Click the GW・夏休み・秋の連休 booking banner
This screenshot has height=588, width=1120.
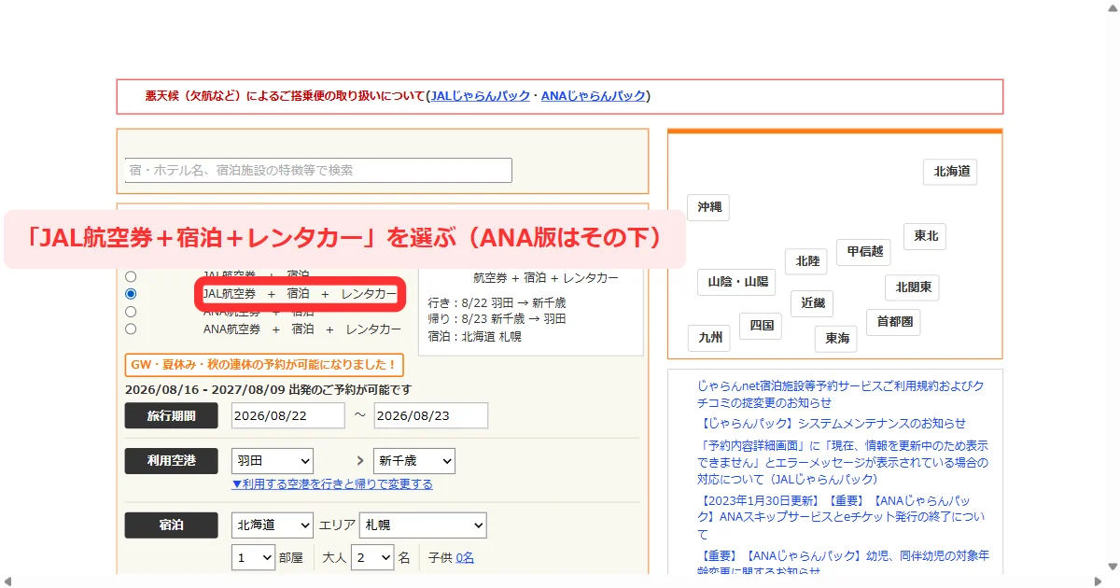point(264,364)
